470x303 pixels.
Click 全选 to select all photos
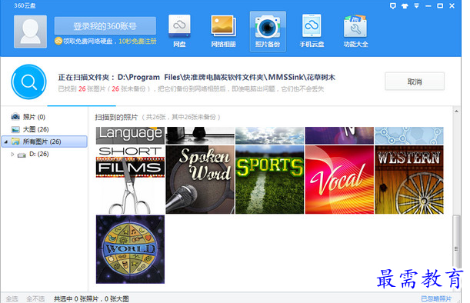coord(12,299)
